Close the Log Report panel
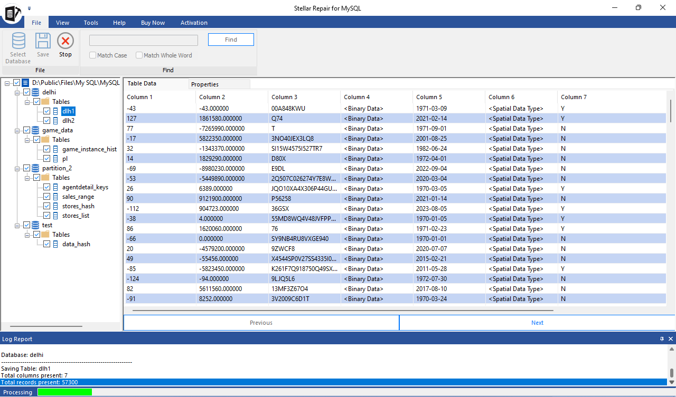676x397 pixels. pyautogui.click(x=671, y=339)
